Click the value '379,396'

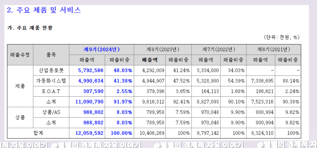tap(155, 91)
